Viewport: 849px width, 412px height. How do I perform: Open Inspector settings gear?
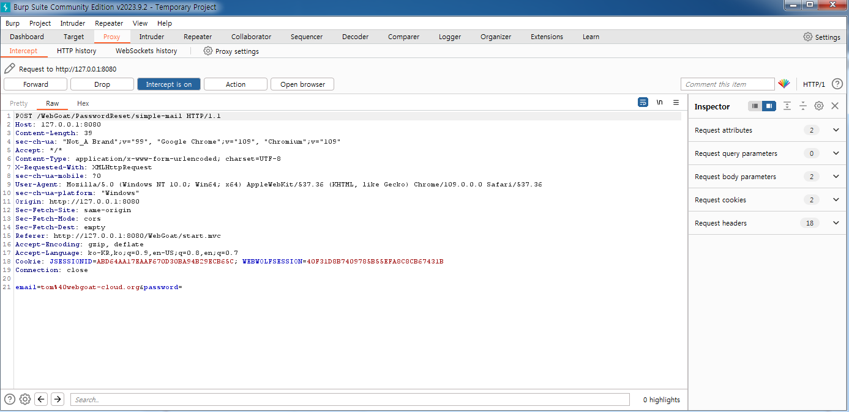(819, 106)
